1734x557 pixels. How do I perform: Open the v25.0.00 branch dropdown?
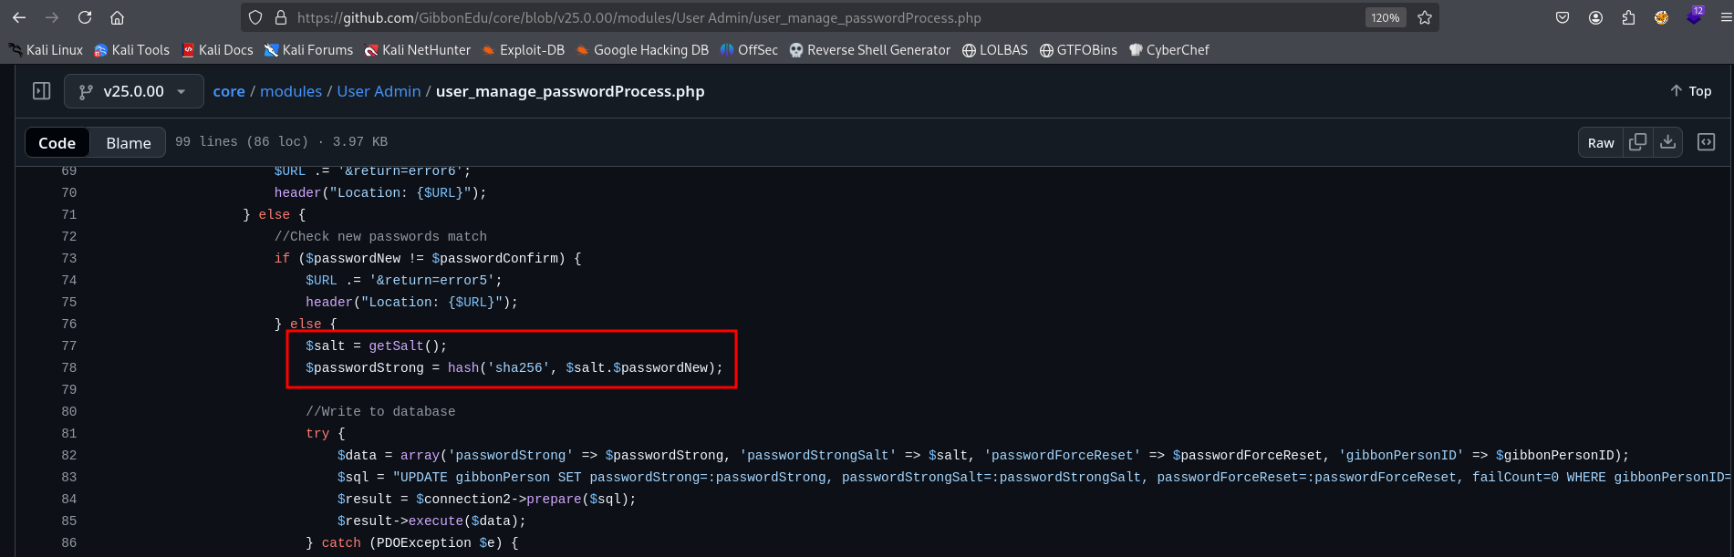click(132, 91)
